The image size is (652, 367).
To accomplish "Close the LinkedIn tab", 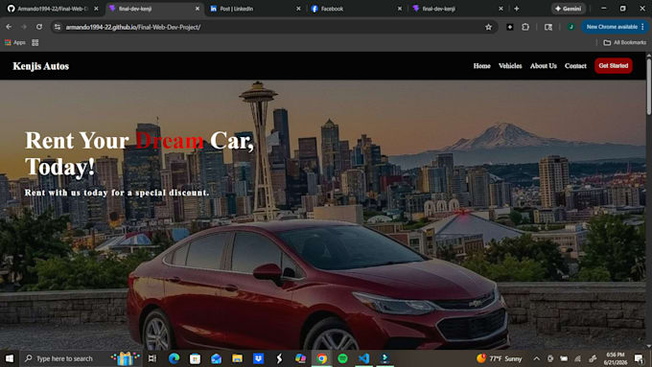I will tap(298, 9).
